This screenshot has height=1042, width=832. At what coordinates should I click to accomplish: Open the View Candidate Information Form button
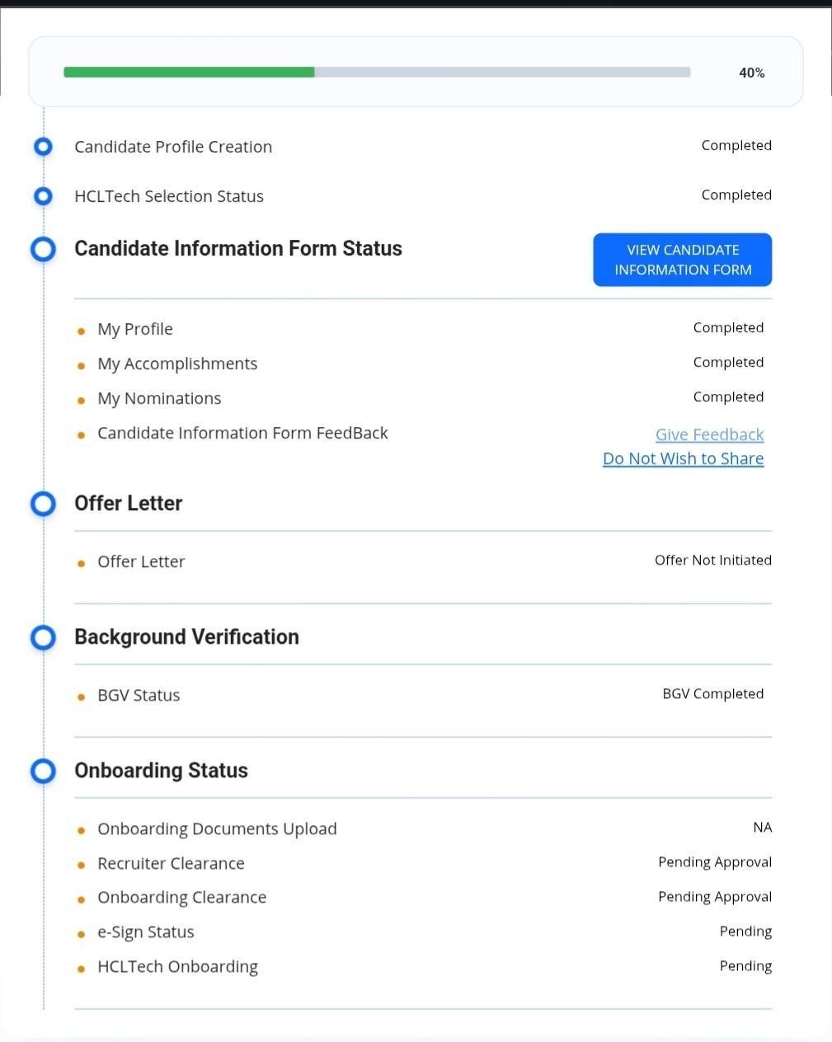[682, 260]
